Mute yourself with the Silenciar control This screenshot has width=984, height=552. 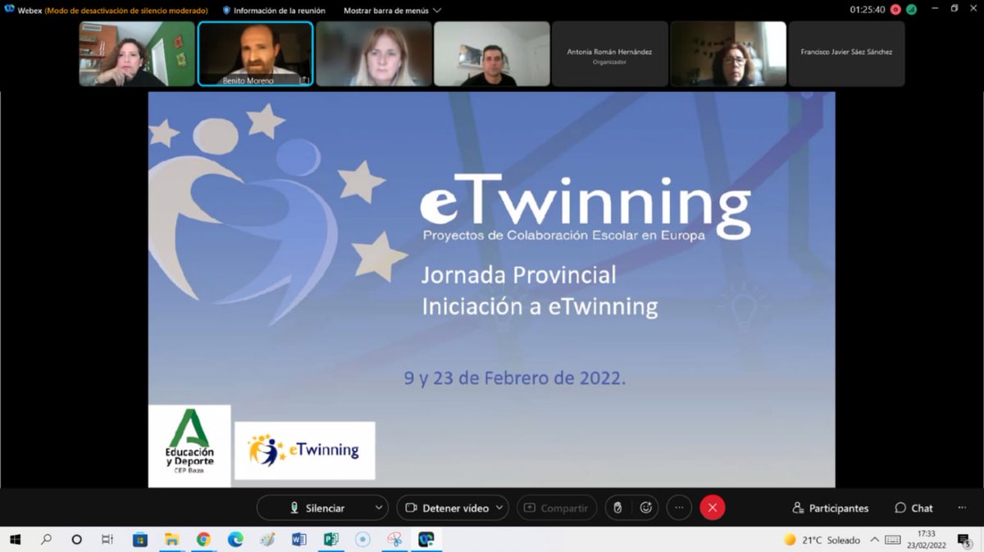317,507
